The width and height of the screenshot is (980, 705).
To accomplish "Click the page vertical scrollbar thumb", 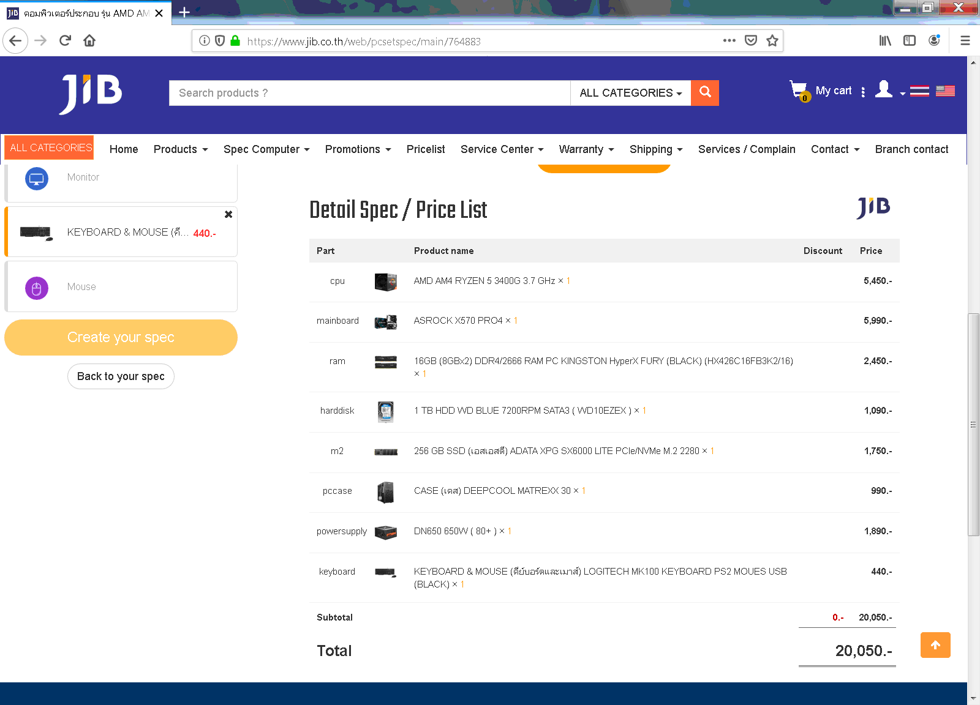I will (x=973, y=424).
